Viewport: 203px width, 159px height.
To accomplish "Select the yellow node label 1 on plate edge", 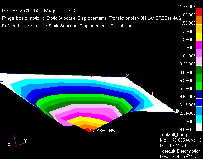I will click(x=152, y=94).
